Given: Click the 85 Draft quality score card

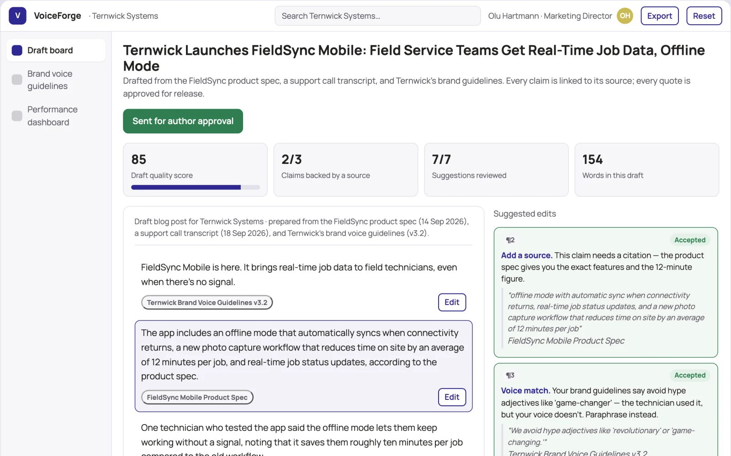Looking at the screenshot, I should [195, 170].
